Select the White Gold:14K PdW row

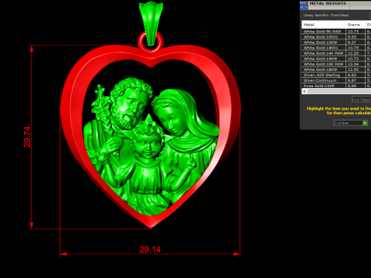[336, 53]
